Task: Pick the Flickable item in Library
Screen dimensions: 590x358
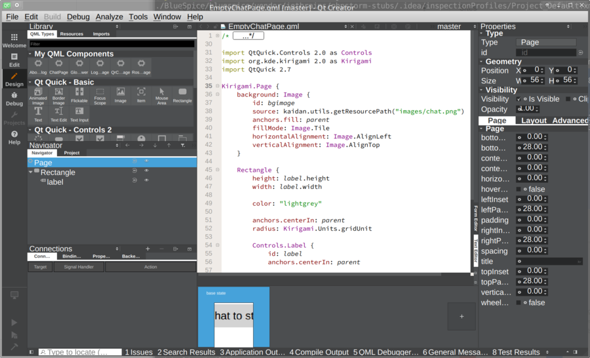Action: (79, 96)
